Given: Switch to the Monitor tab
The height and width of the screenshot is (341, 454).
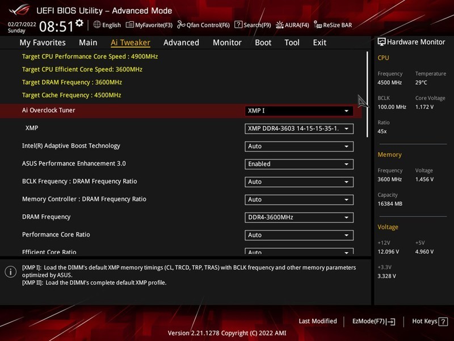Looking at the screenshot, I should tap(227, 43).
